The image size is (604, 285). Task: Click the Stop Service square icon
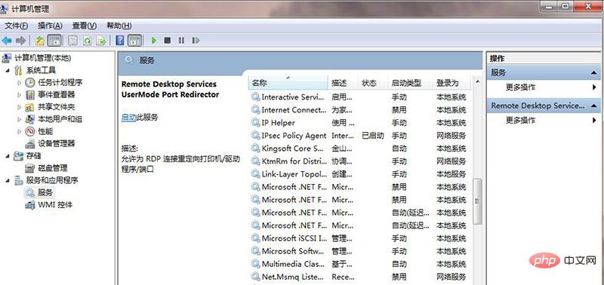(x=167, y=41)
